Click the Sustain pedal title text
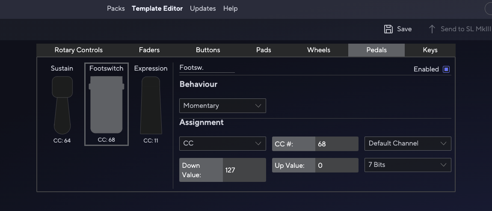492x211 pixels. (x=62, y=68)
